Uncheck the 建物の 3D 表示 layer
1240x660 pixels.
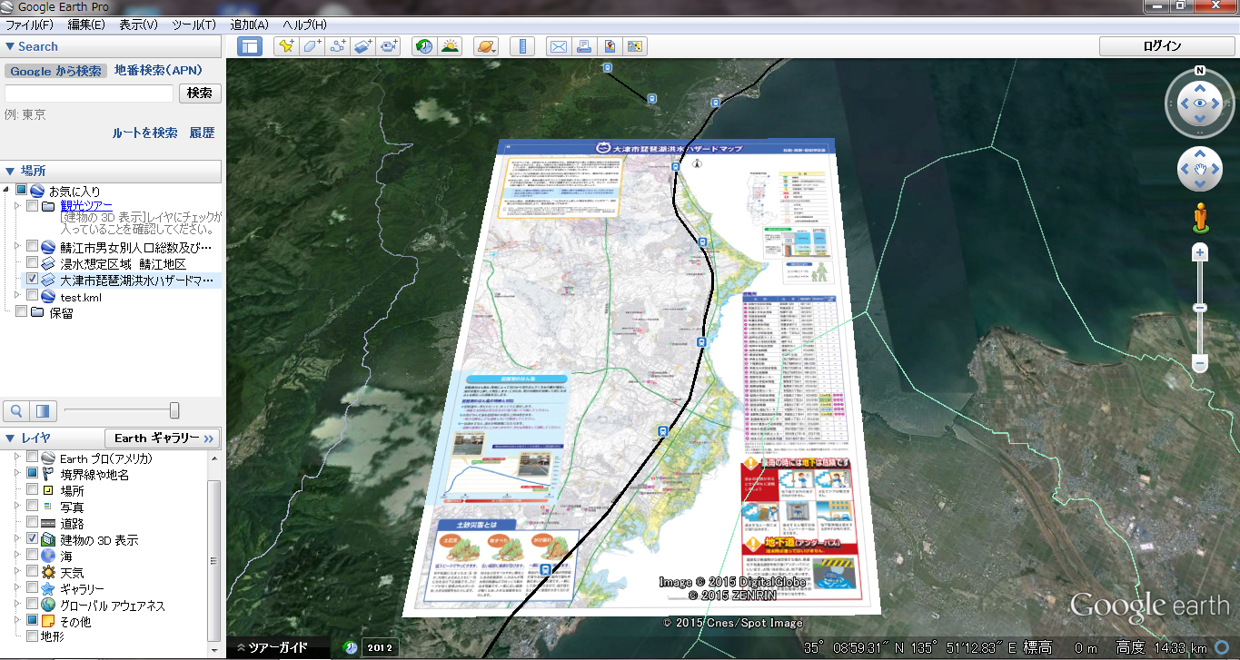(33, 539)
